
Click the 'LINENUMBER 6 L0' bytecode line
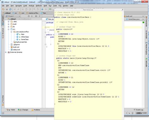click(66, 34)
